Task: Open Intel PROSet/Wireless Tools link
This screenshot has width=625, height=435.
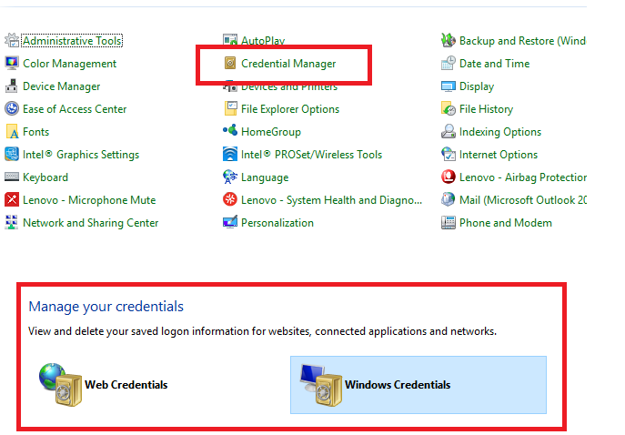Action: click(312, 155)
